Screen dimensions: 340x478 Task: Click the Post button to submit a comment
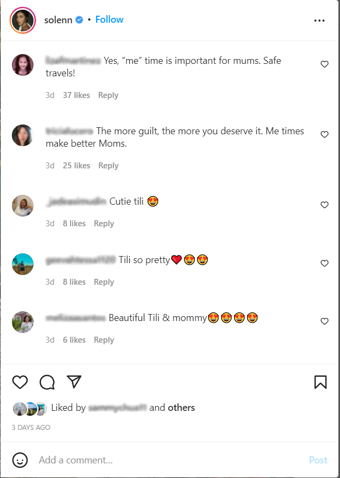click(318, 460)
